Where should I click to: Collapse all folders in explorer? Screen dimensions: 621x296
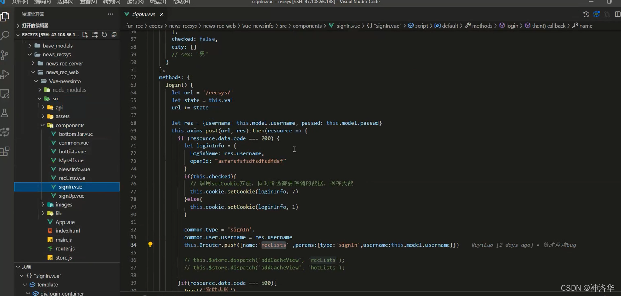pos(114,35)
